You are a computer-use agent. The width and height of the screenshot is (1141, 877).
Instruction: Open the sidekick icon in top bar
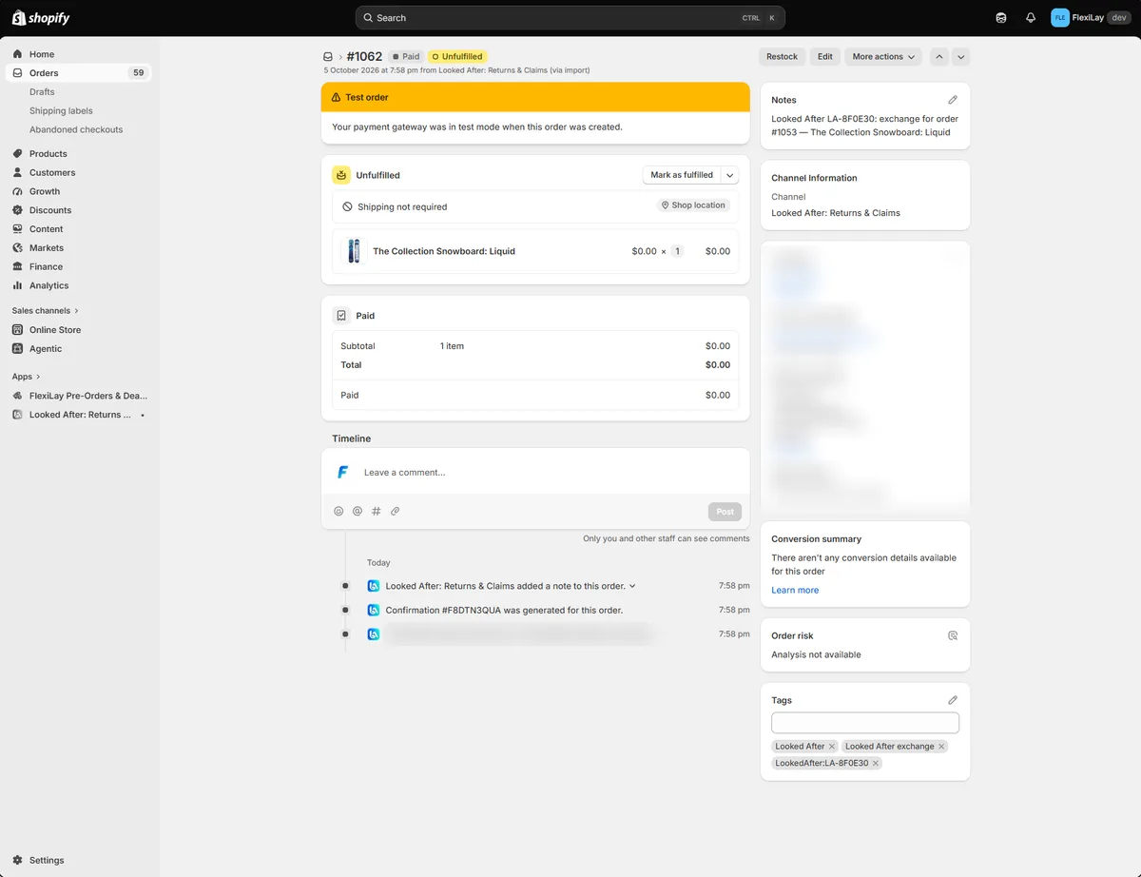[x=1001, y=18]
